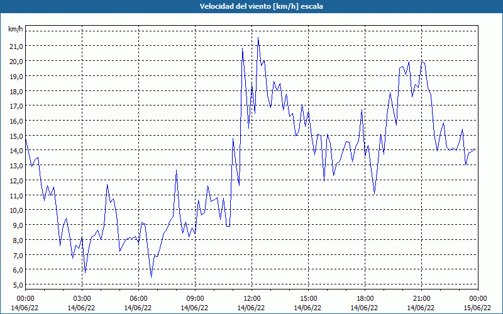This screenshot has width=503, height=314.
Task: Select the 'km/h' unit label on the axis
Action: 16,29
